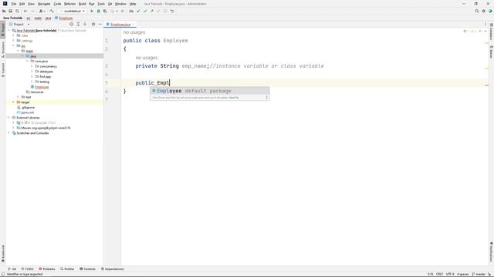Collapse the src folder
494x277 pixels.
click(x=14, y=46)
